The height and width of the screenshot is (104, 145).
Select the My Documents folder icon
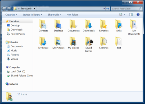[x=133, y=24]
